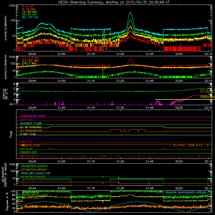Click the REAR_DEC_CHAN/128 legend label
Viewport: 215px width, 215px height.
pos(35,173)
